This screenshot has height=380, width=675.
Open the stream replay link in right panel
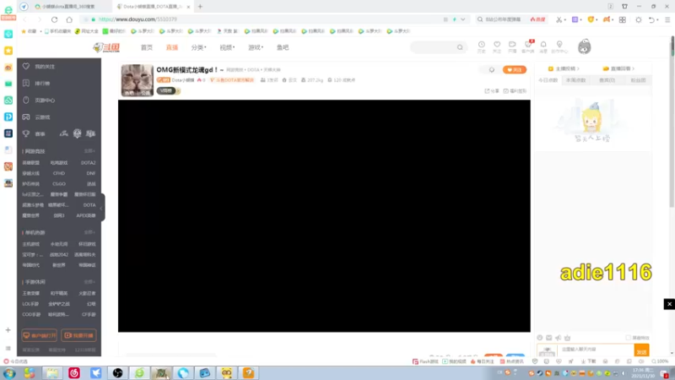618,68
